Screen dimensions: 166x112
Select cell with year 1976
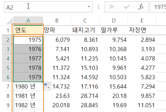pyautogui.click(x=28, y=49)
